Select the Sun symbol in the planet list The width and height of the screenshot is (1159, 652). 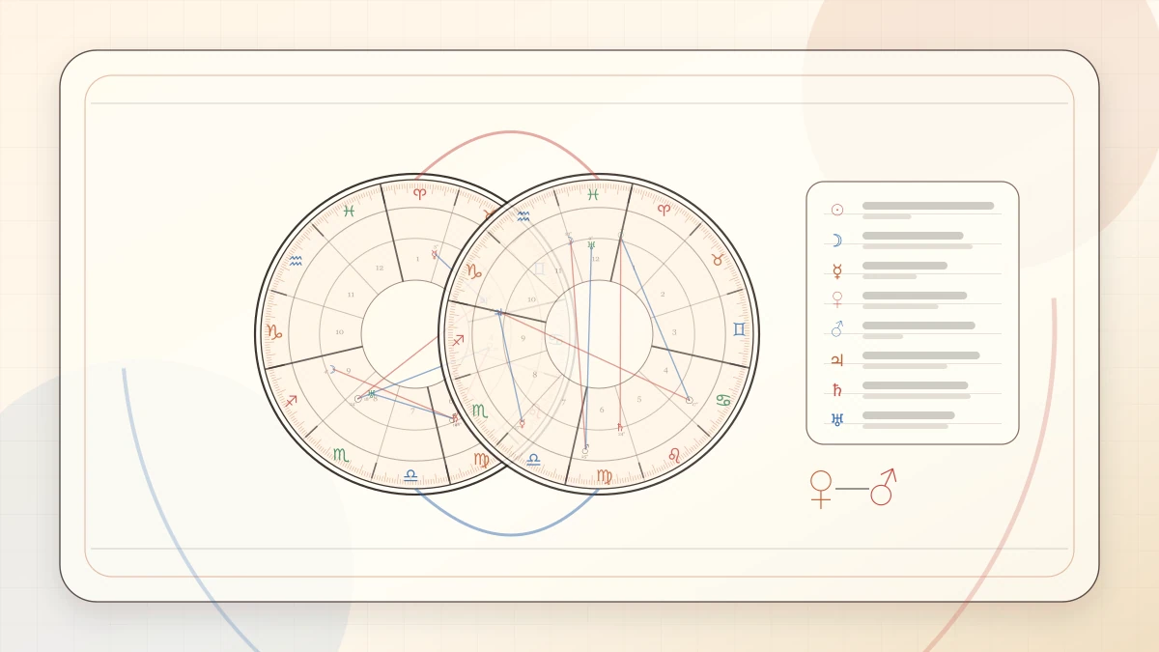[837, 210]
